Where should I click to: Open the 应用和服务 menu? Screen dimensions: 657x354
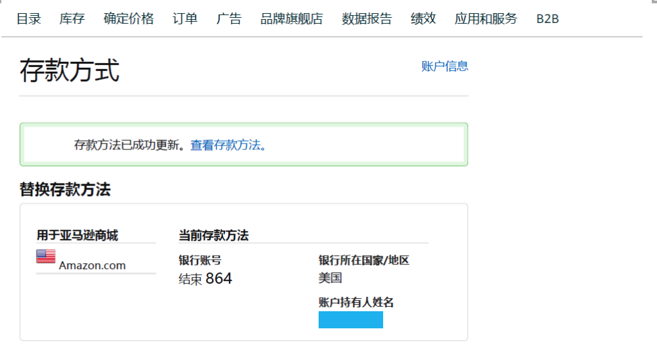[486, 18]
